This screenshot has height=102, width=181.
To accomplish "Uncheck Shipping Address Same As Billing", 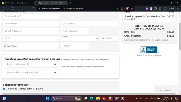I will pyautogui.click(x=4, y=89).
